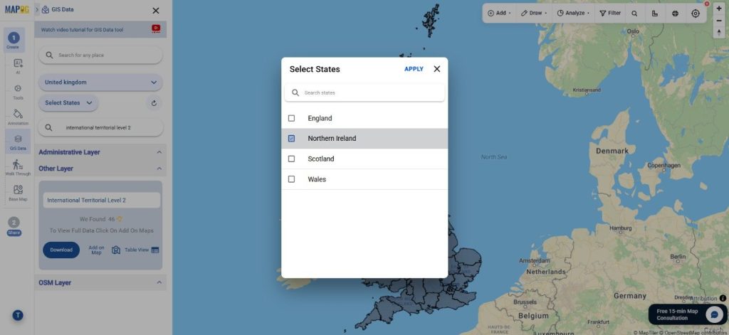Click the table icon beside Table View
Screen dimensions: 729x335
click(155, 250)
